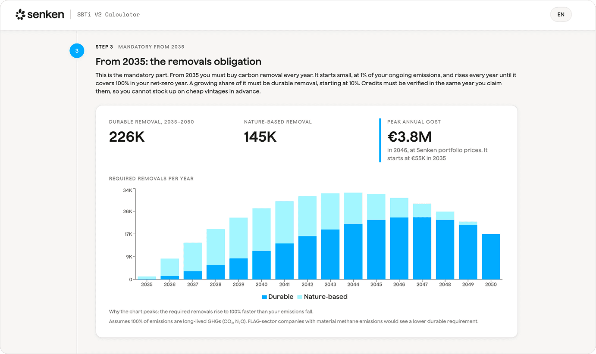Open the EN language selector
This screenshot has width=596, height=354.
(561, 15)
